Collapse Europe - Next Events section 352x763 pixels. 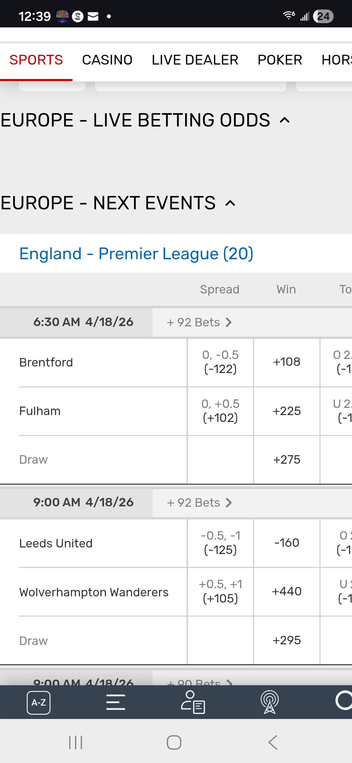(x=230, y=203)
